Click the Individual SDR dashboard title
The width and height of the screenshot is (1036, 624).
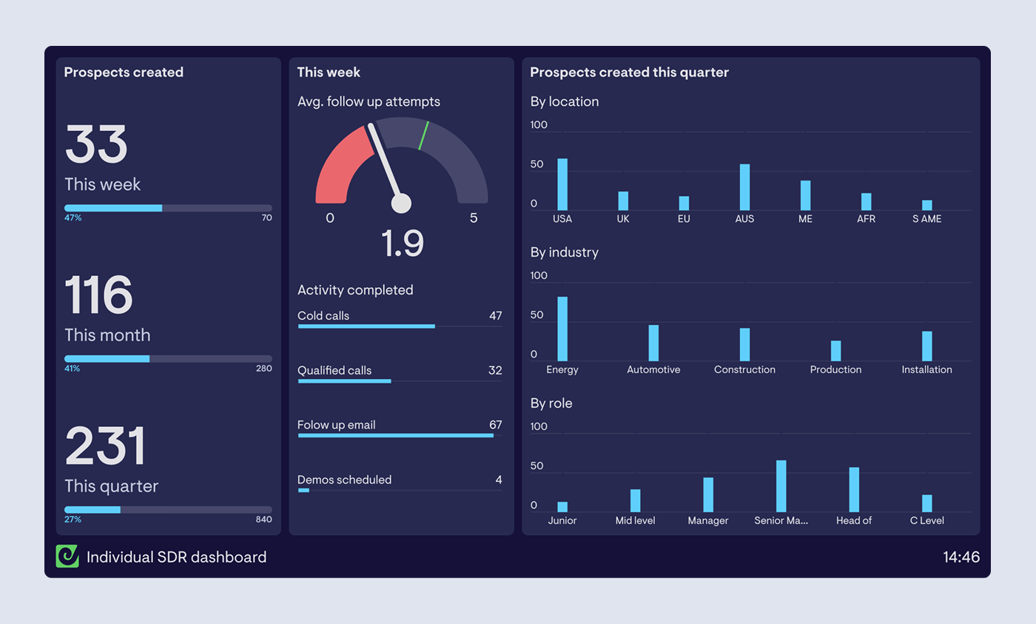tap(176, 557)
